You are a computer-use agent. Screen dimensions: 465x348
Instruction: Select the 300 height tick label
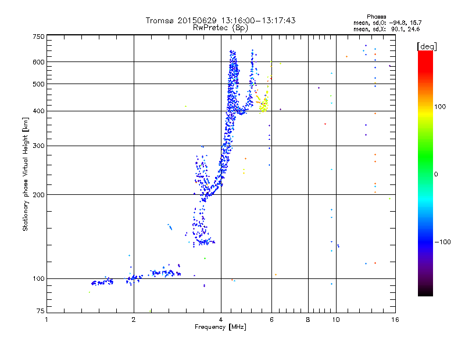[x=38, y=146]
